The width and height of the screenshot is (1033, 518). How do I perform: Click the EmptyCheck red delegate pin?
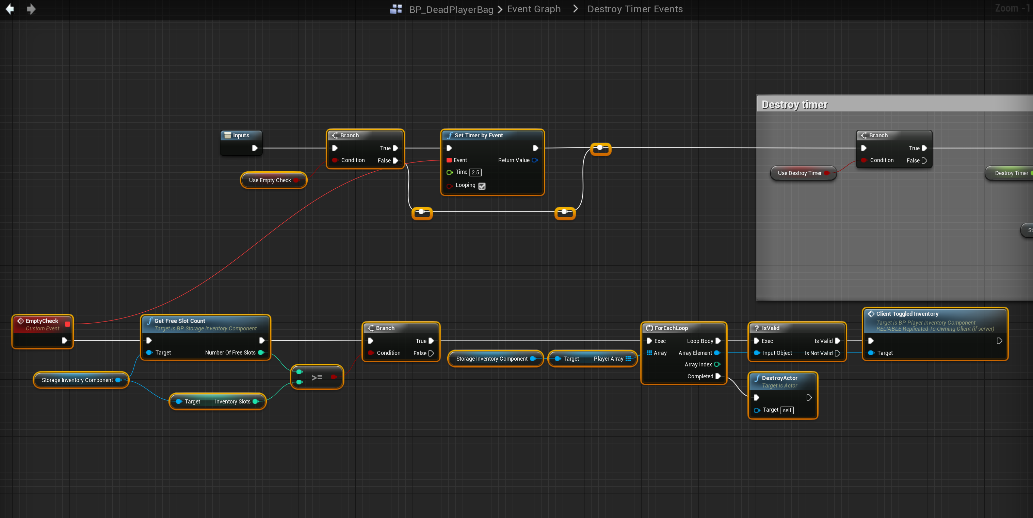tap(67, 324)
